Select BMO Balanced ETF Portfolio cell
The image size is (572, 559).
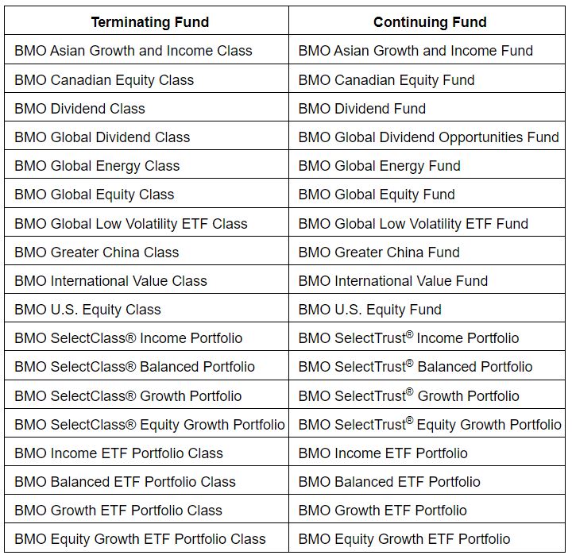(389, 482)
